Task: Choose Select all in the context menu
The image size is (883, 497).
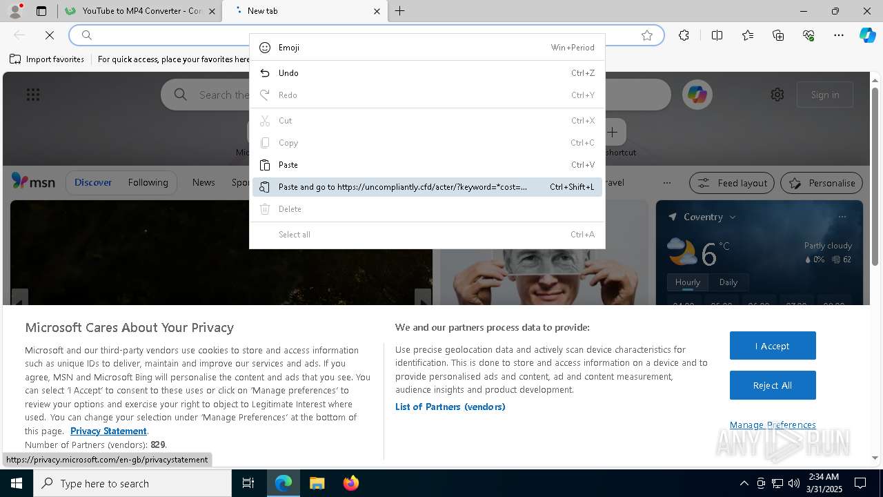Action: pyautogui.click(x=427, y=235)
